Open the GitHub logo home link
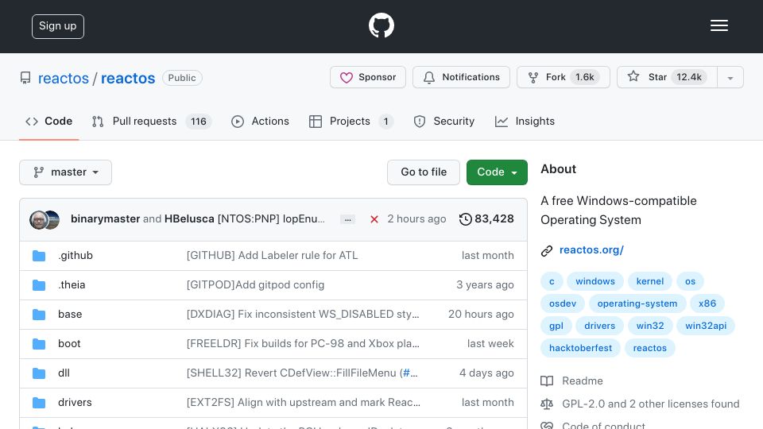Image resolution: width=763 pixels, height=429 pixels. coord(381,25)
